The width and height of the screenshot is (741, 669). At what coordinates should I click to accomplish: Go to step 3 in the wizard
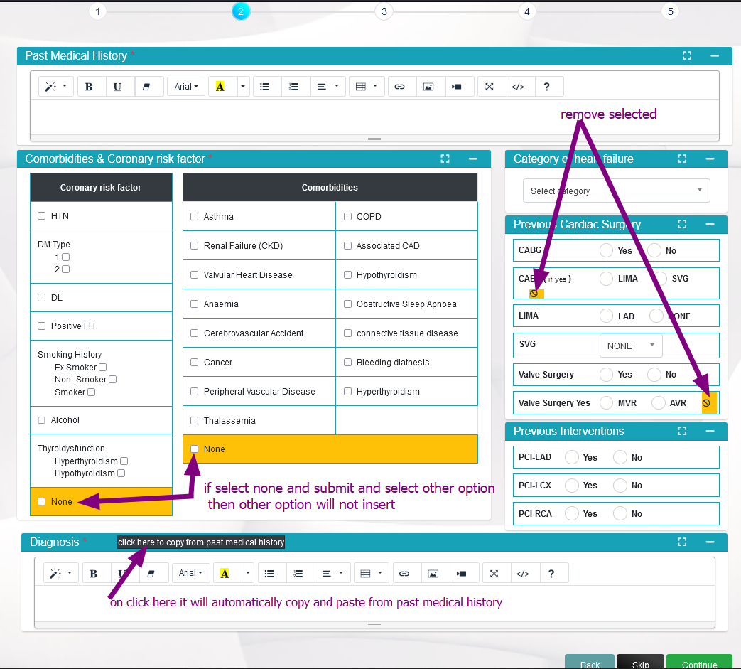coord(384,11)
